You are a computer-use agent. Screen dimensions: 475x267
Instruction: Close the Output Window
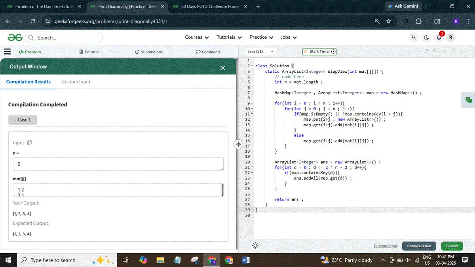point(223,68)
